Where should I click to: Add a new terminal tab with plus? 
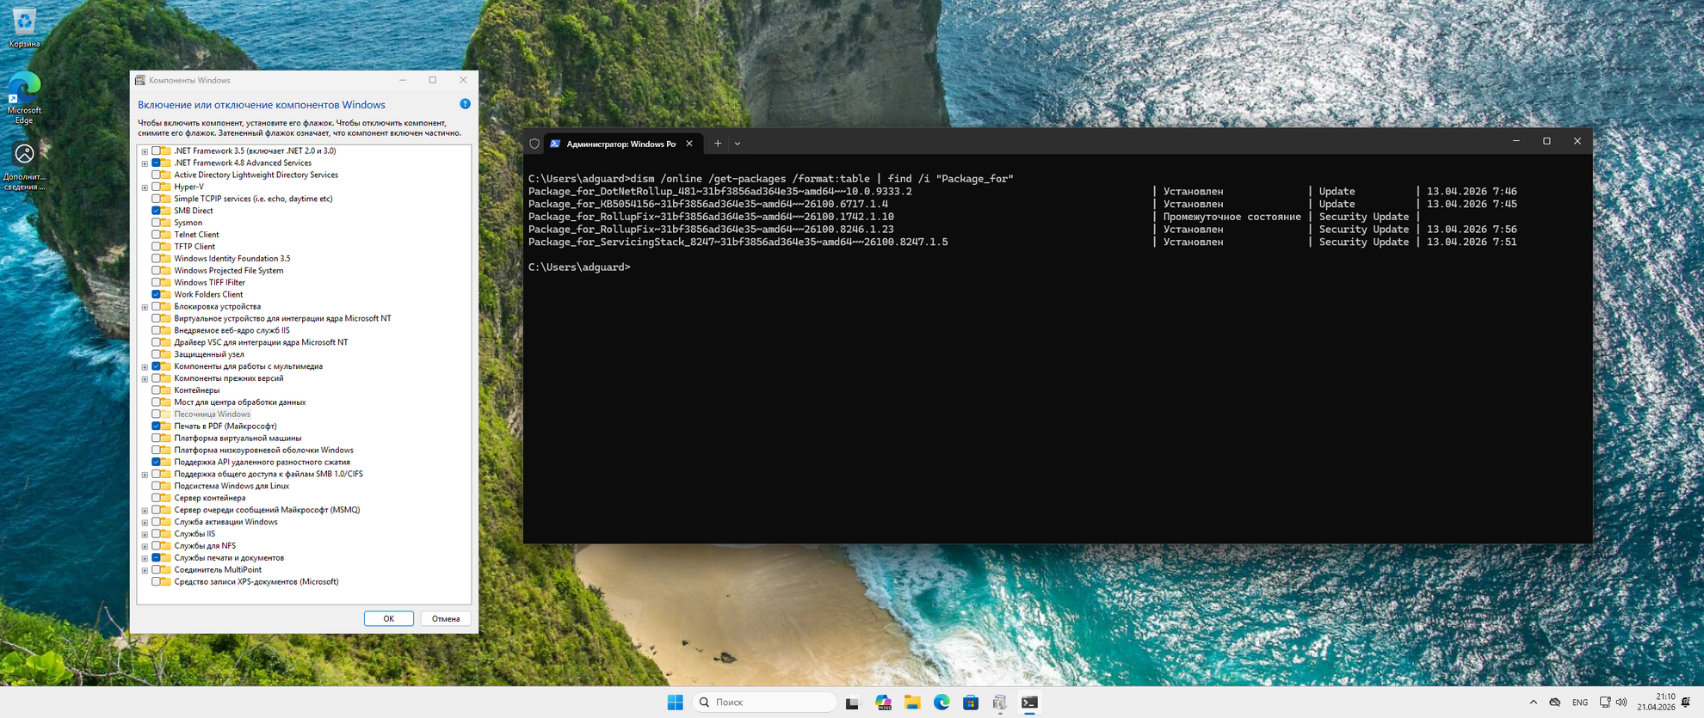point(718,144)
